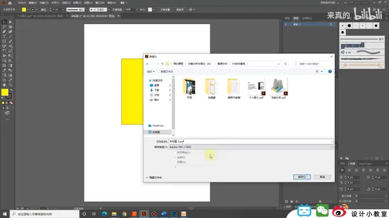
Task: Open the 窗口 menu
Action: (100, 3)
